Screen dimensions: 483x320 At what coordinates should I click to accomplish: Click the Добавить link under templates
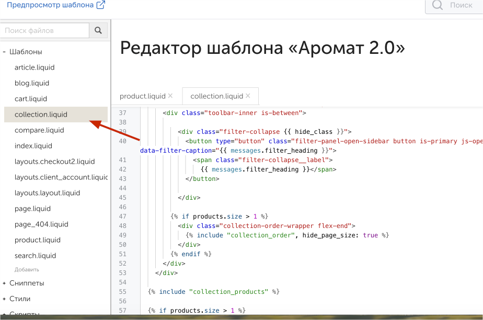27,269
